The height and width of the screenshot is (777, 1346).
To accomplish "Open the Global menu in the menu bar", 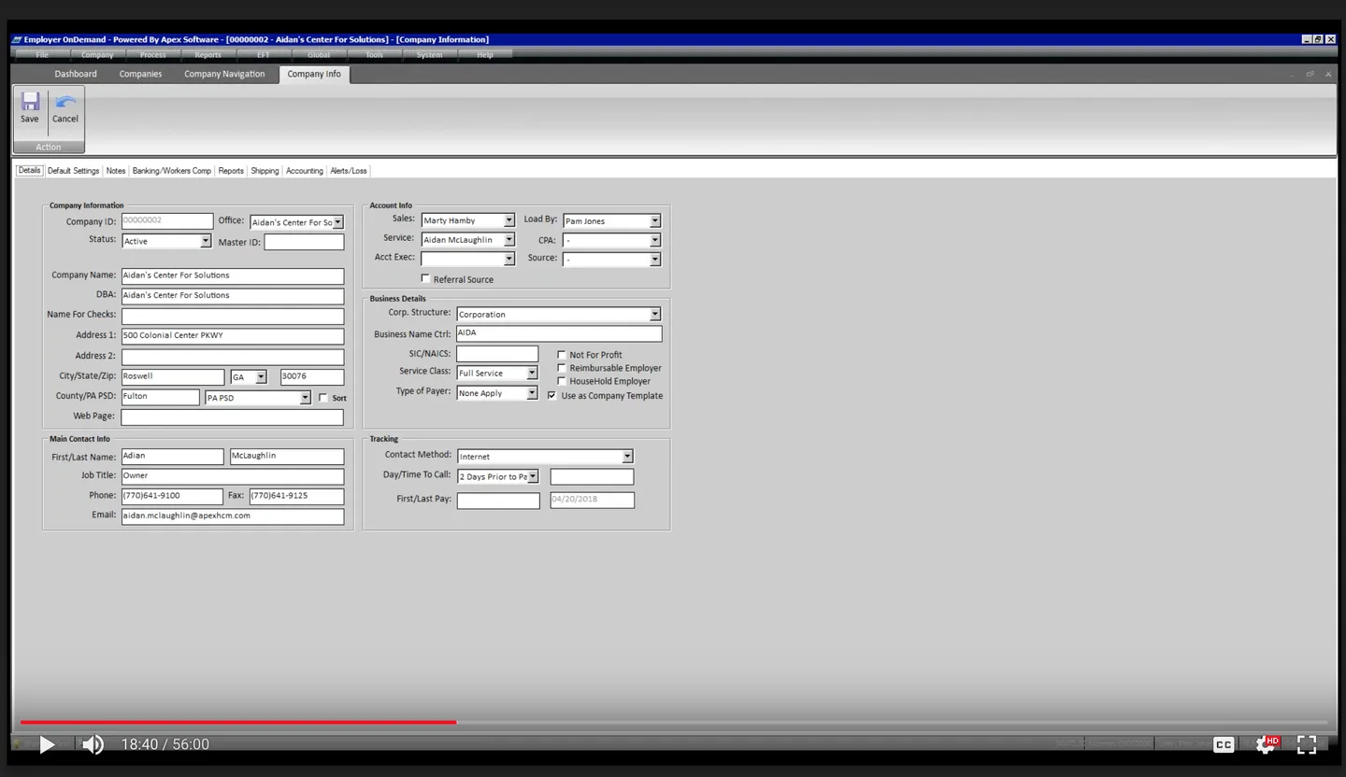I will click(x=318, y=54).
